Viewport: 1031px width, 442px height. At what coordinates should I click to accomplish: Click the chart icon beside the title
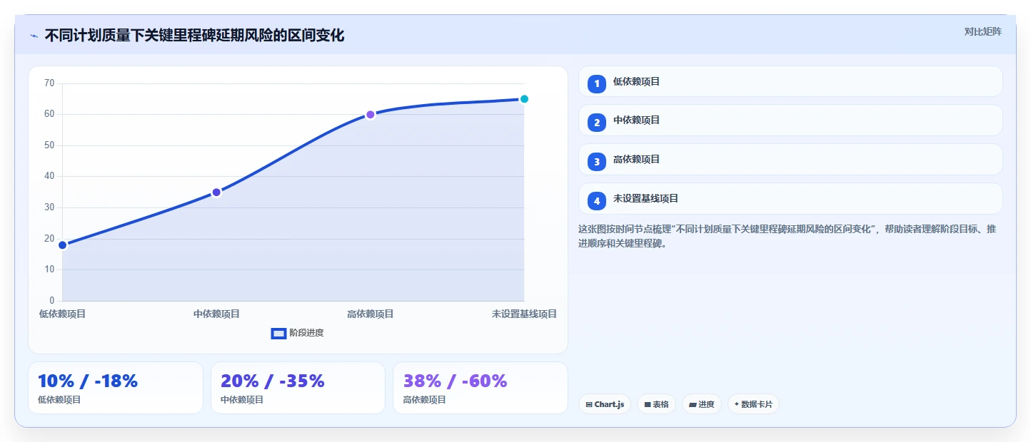pyautogui.click(x=34, y=35)
